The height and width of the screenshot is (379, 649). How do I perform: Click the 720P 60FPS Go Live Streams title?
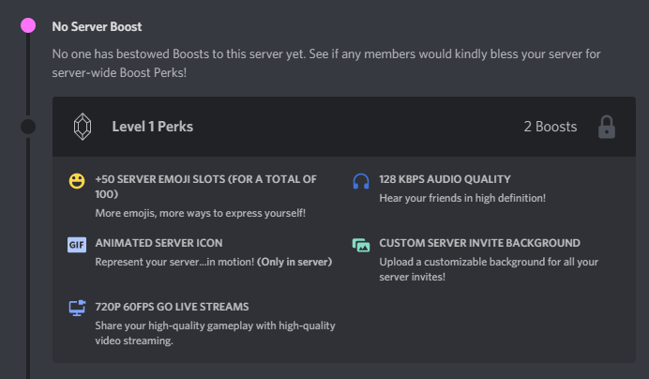[x=171, y=307]
